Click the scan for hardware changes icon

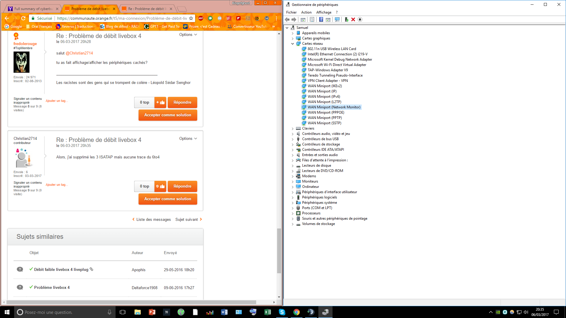tap(337, 19)
